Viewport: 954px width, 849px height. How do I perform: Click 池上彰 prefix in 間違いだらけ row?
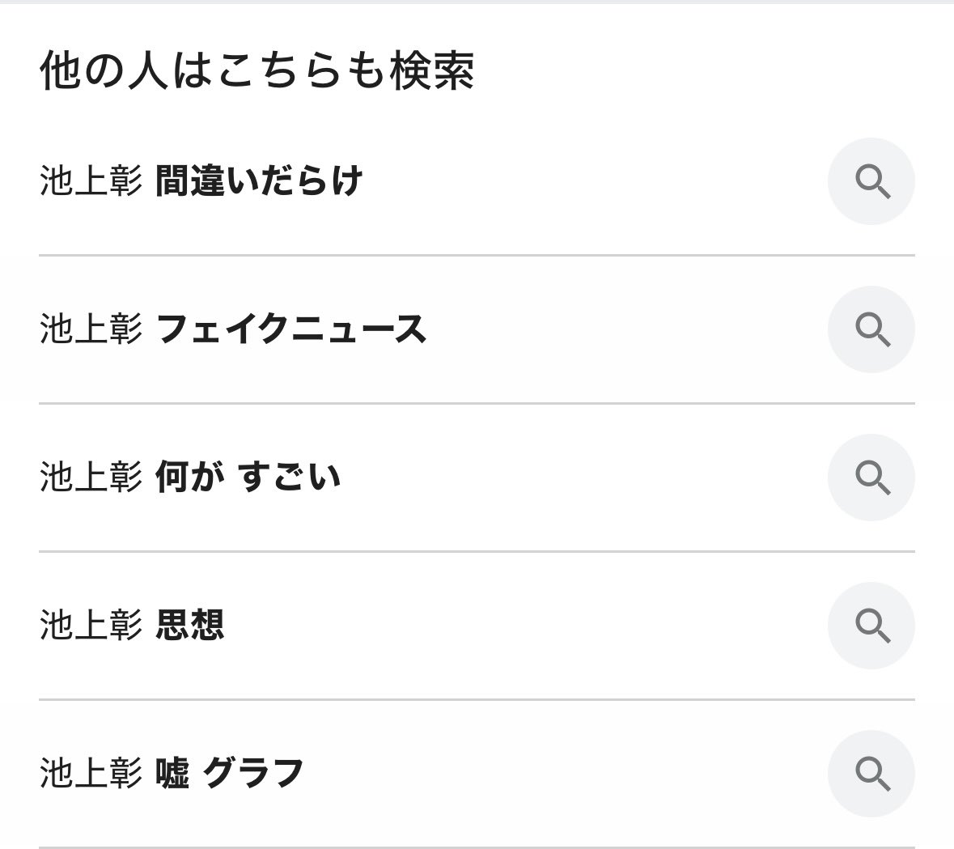[x=91, y=181]
